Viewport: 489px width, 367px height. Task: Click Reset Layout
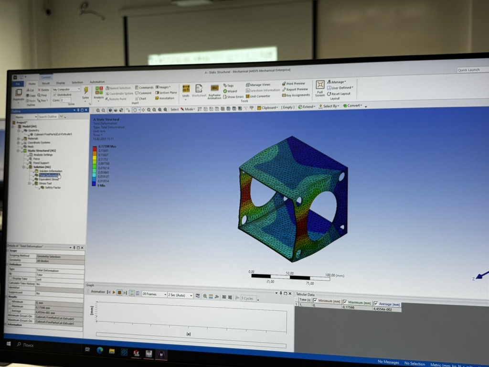coord(339,94)
